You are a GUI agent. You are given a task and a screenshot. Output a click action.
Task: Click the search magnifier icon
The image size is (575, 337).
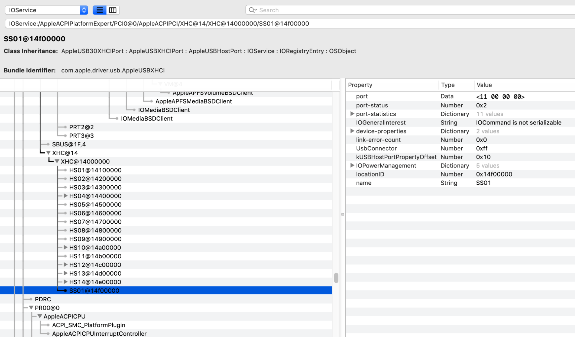tap(252, 10)
